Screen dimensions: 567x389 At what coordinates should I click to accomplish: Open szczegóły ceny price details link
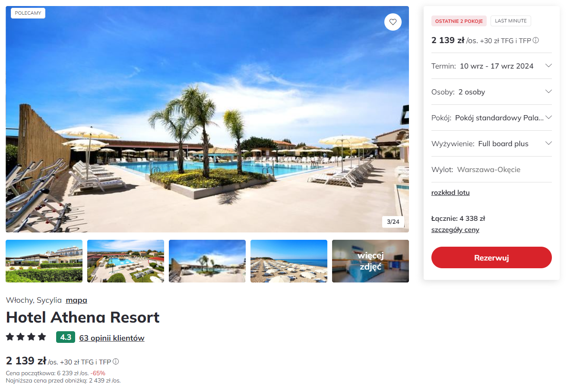click(455, 229)
